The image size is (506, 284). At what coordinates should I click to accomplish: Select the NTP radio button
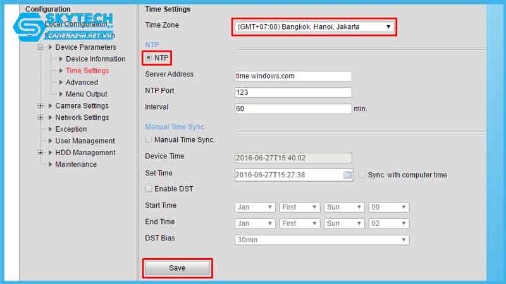[x=149, y=57]
